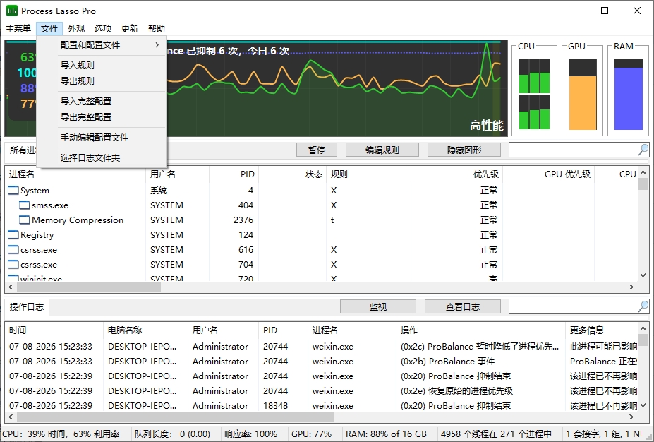Click the smss.exe process icon
The height and width of the screenshot is (442, 654).
point(25,205)
